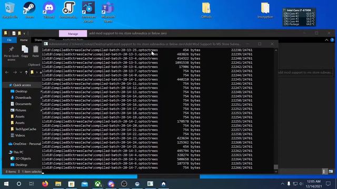Click the console window title bar icon
The image size is (337, 189).
point(46,44)
